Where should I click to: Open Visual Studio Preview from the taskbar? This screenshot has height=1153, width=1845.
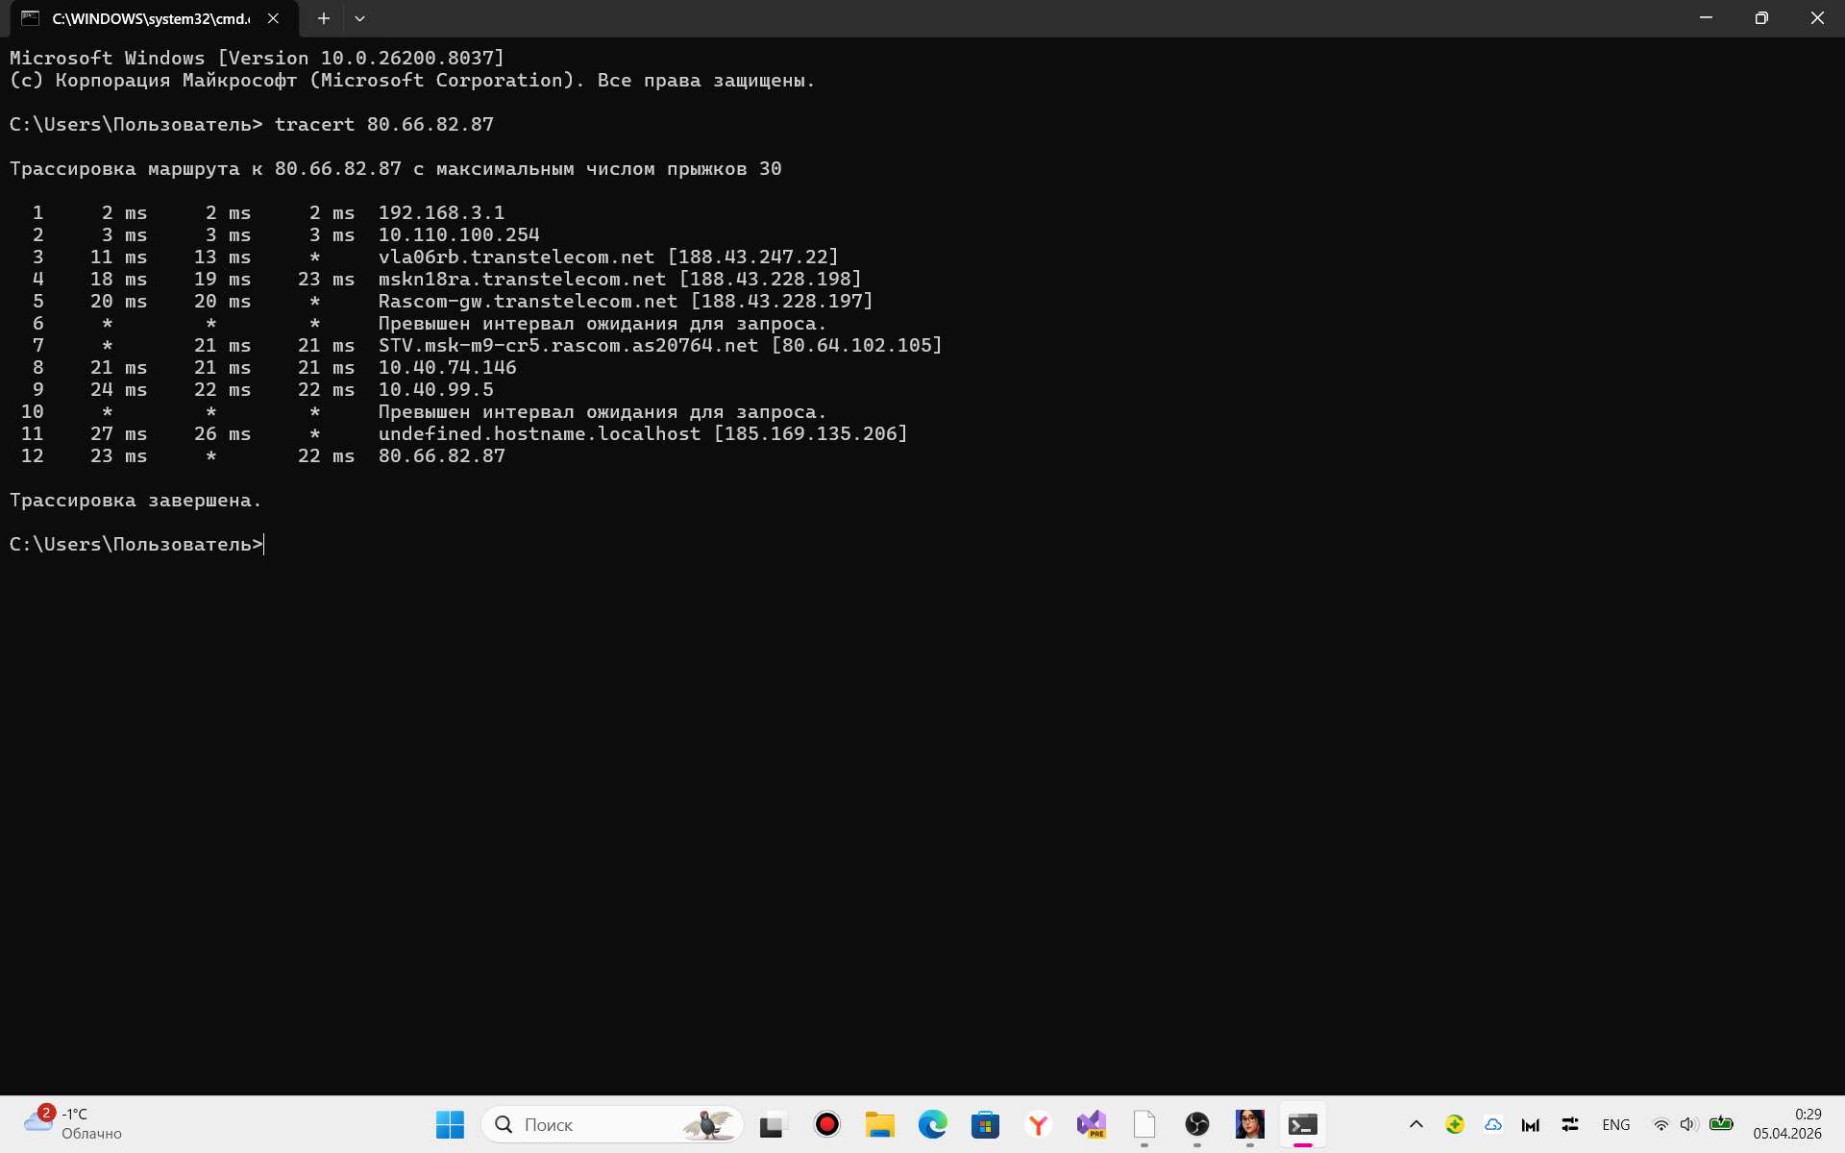tap(1091, 1124)
